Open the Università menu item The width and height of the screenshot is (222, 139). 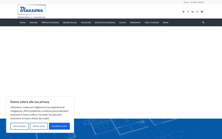point(86,23)
